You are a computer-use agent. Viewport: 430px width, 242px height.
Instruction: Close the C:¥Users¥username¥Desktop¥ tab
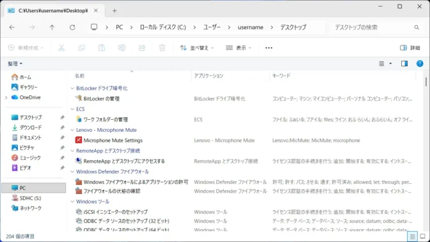(x=96, y=10)
